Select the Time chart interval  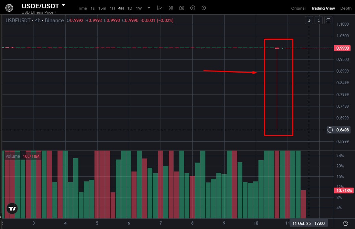coord(82,8)
